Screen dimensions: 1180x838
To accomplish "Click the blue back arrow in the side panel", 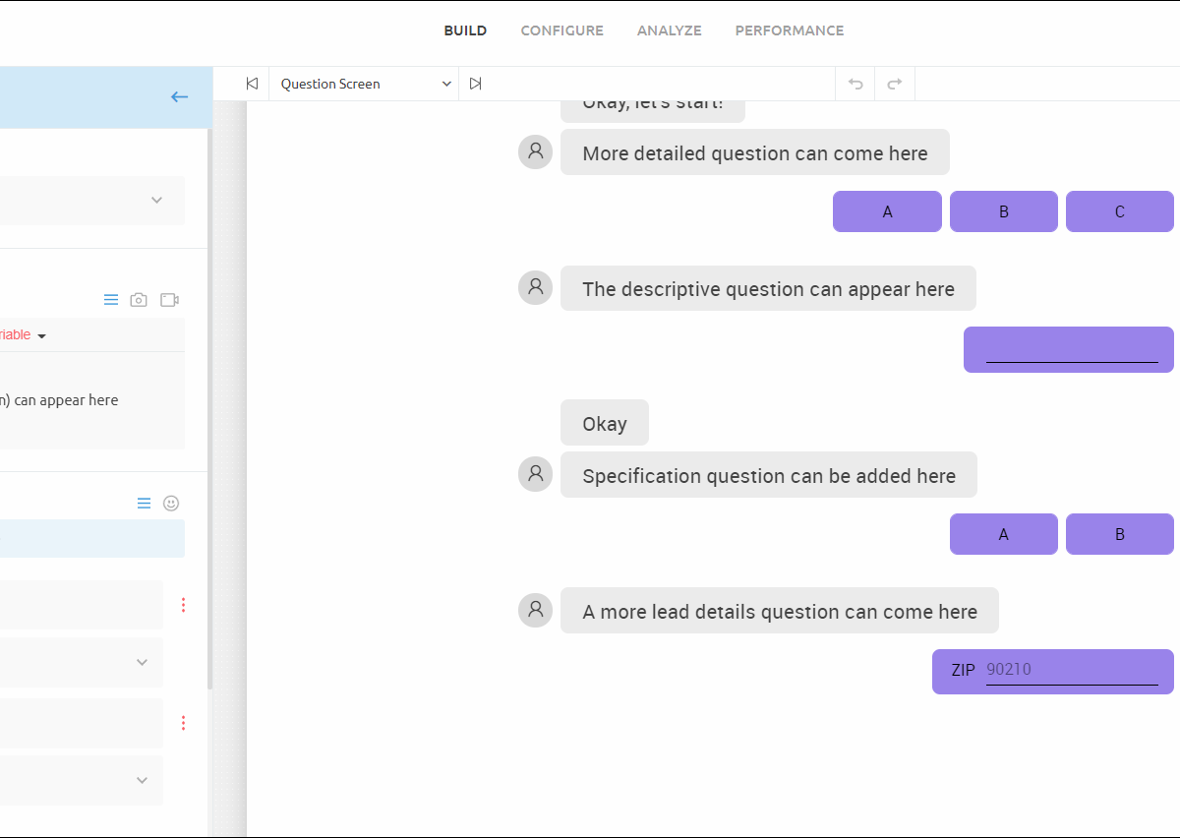I will point(179,96).
